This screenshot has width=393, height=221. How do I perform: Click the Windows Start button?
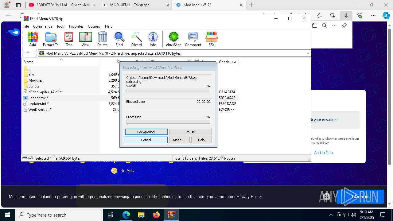7,215
